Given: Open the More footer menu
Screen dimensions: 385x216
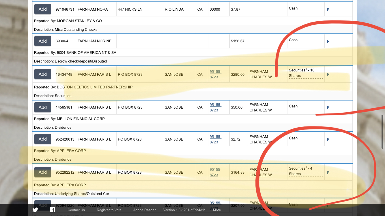Looking at the screenshot, I should (217, 210).
